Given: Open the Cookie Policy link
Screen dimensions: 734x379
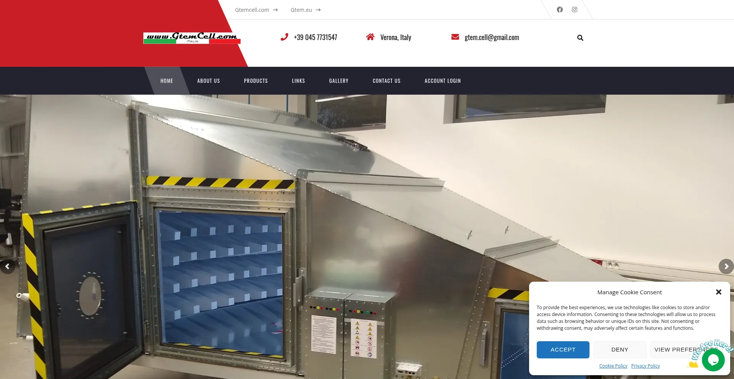Looking at the screenshot, I should tap(613, 366).
